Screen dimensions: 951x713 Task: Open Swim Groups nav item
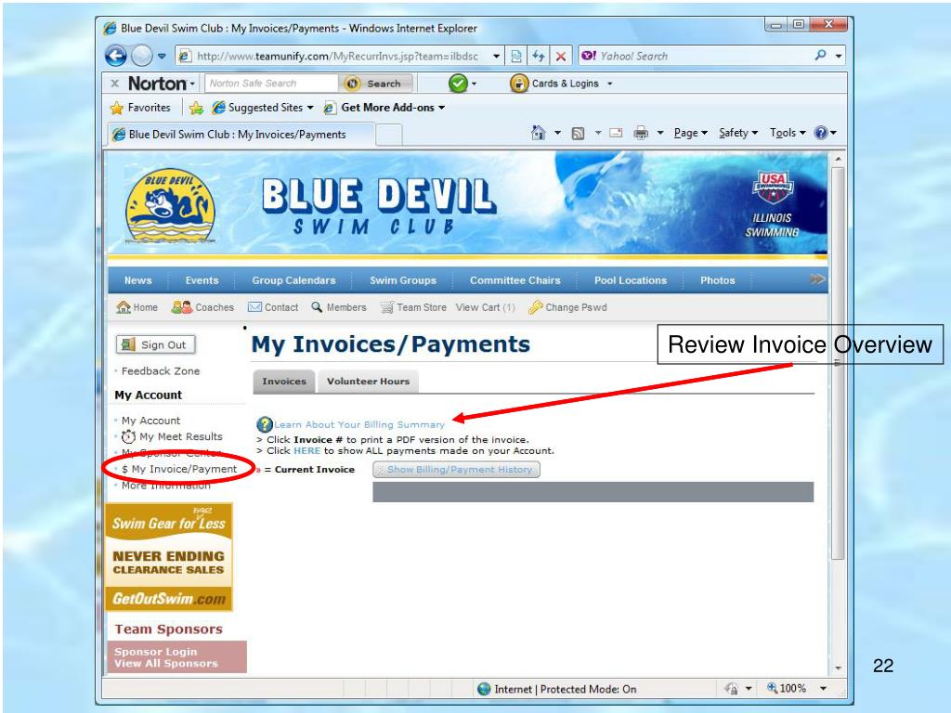403,280
